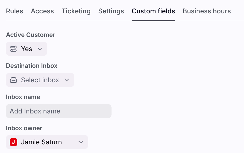Click the Destination Inbox label
Screen dimensions: 244x153
pos(32,66)
